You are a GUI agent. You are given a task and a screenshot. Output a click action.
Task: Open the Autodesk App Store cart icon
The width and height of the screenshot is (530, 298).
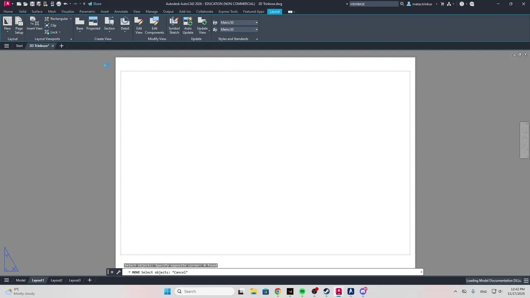coord(443,4)
